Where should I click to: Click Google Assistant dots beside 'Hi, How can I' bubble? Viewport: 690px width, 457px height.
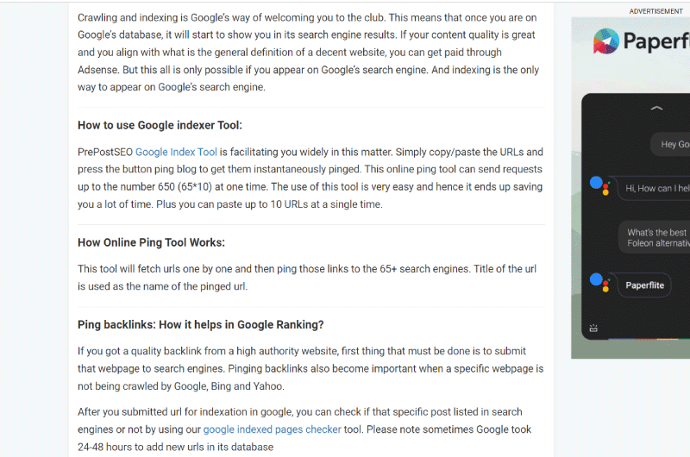[599, 185]
